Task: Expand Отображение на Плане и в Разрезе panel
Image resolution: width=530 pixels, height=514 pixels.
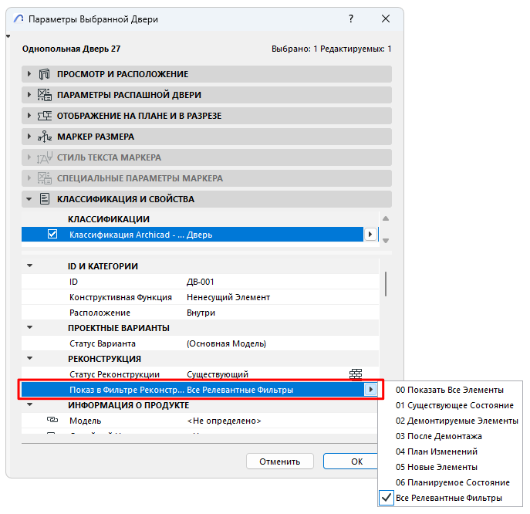Action: click(29, 116)
